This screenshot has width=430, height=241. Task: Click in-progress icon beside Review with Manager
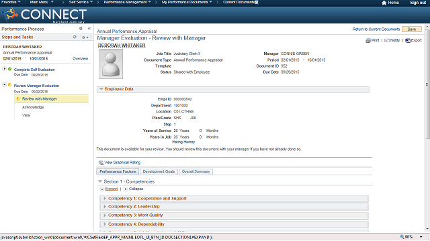(18, 99)
